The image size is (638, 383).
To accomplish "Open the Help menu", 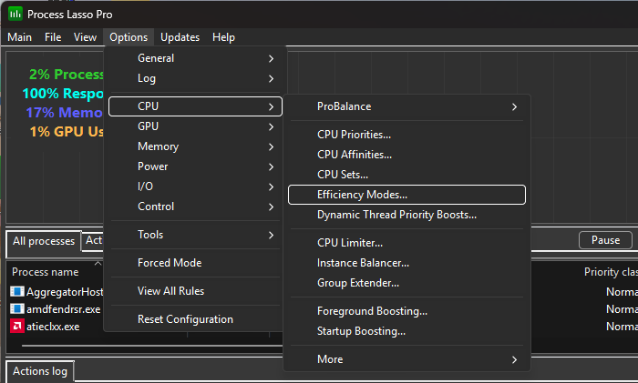I will point(223,37).
